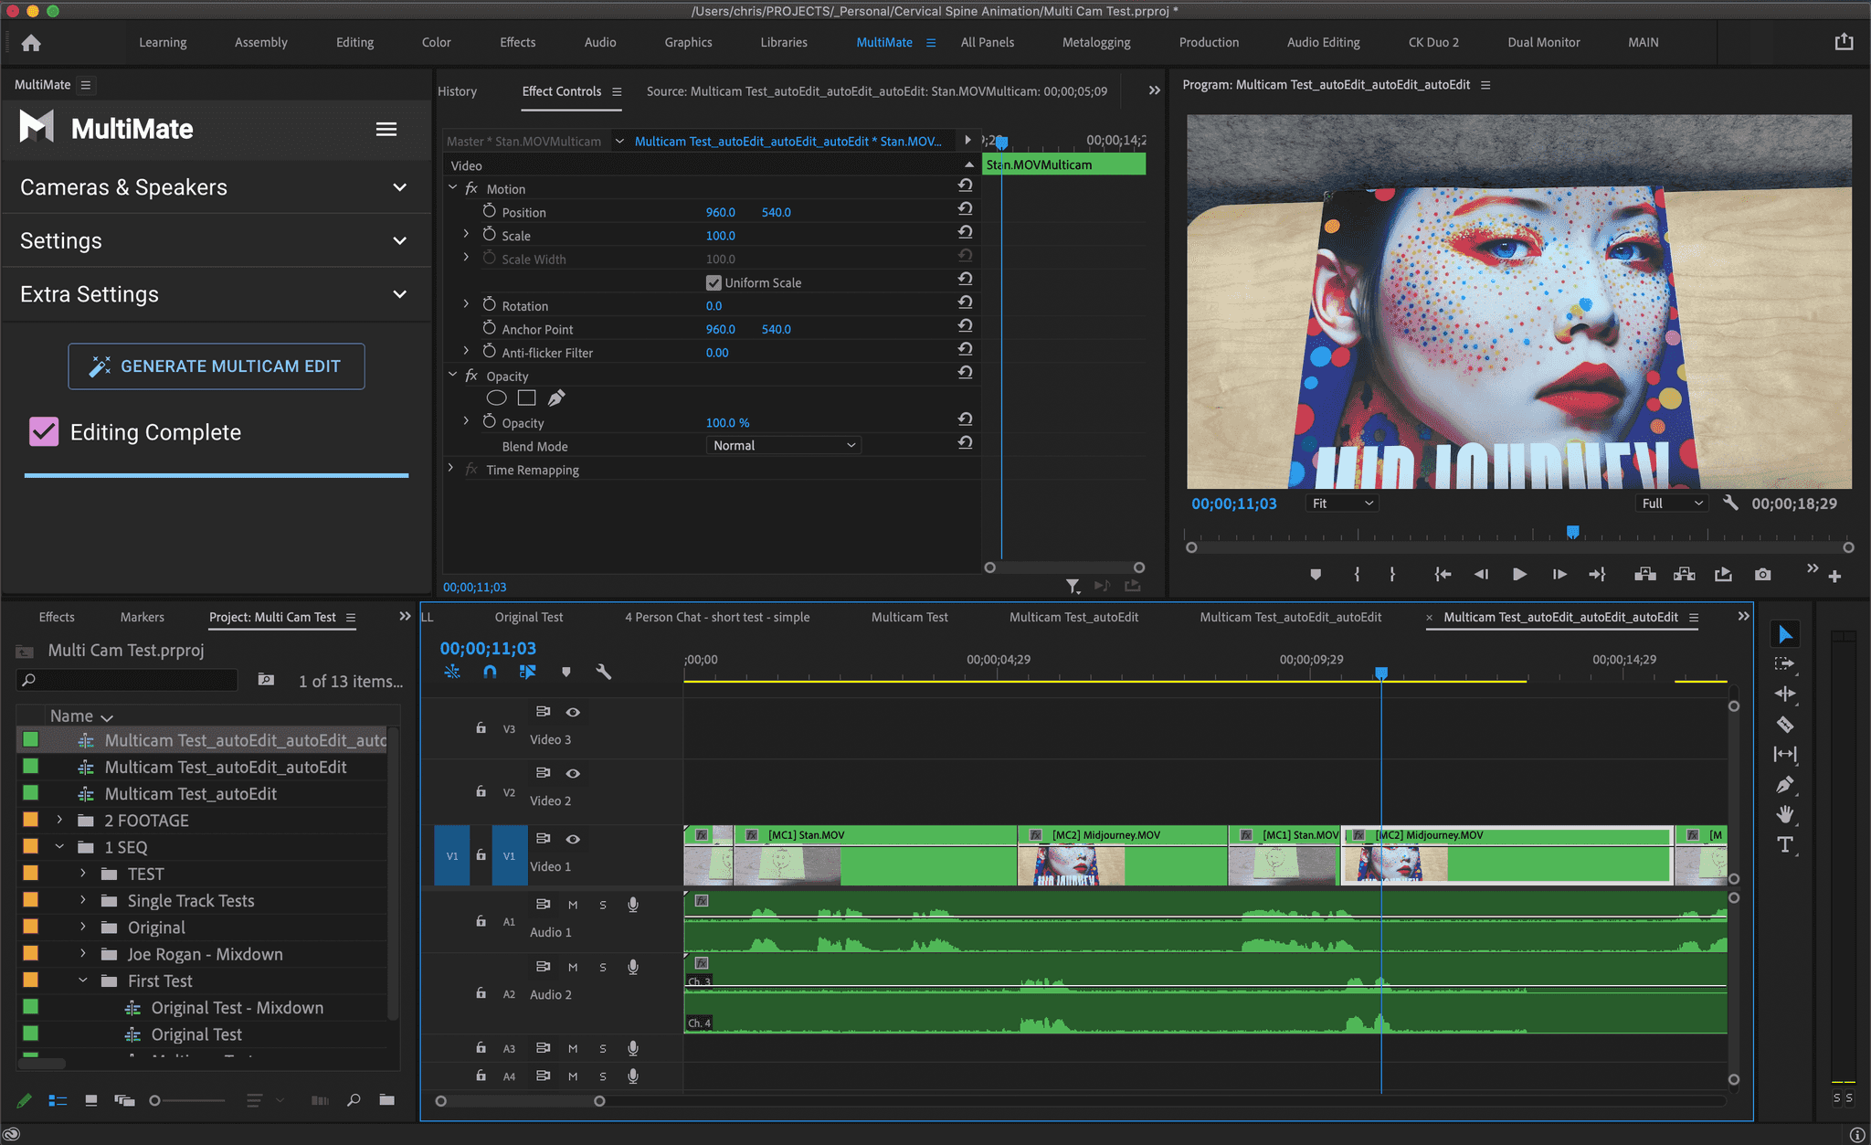
Task: Open Blend Mode dropdown Normal
Action: [x=784, y=445]
